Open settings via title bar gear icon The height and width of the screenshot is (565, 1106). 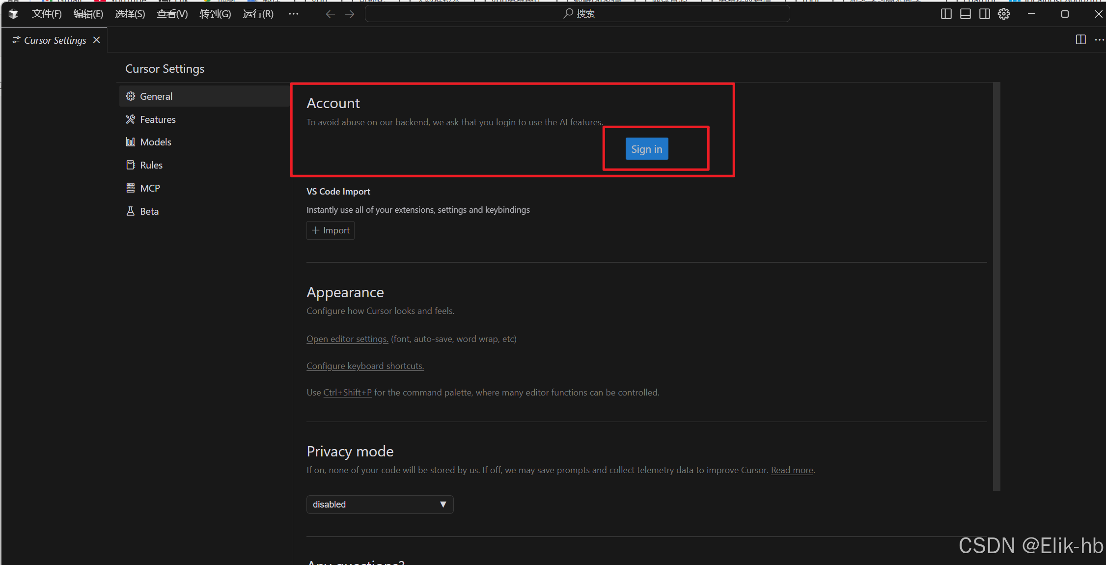coord(1004,14)
